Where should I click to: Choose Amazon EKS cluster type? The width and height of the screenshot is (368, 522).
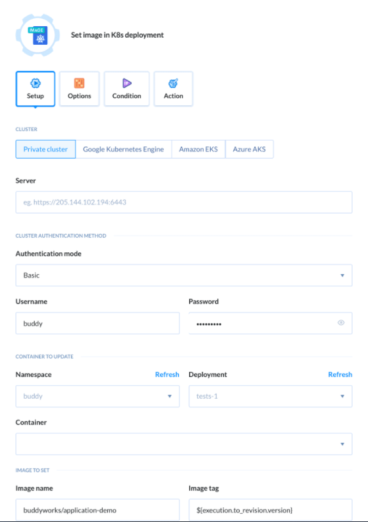click(198, 149)
